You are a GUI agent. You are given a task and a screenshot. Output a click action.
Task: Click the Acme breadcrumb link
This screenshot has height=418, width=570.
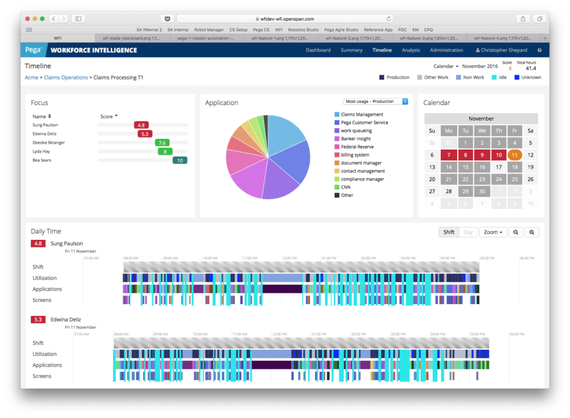pyautogui.click(x=31, y=77)
